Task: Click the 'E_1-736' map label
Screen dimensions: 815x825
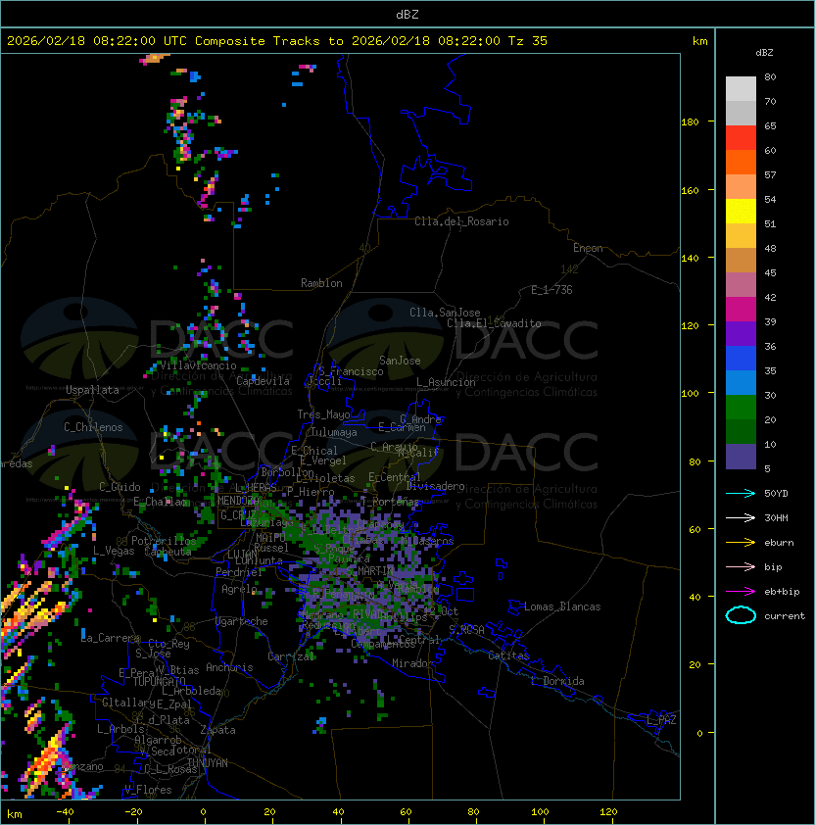Action: (551, 290)
